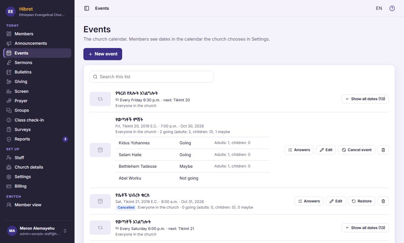Create a New event
This screenshot has width=404, height=243.
pos(103,54)
